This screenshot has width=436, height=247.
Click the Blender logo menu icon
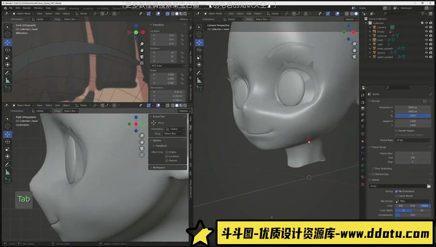(5, 8)
